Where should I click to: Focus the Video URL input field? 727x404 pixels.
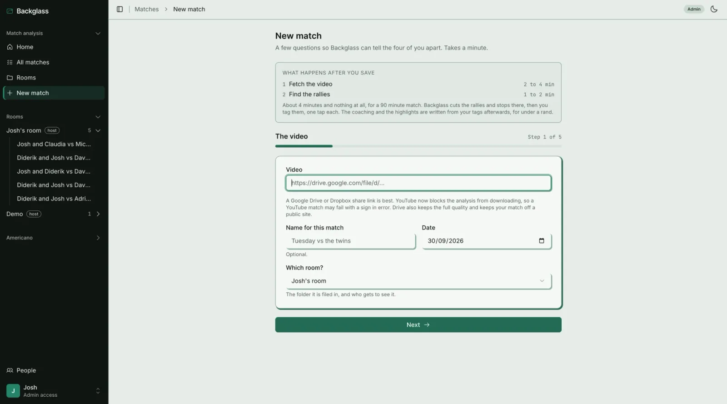418,183
